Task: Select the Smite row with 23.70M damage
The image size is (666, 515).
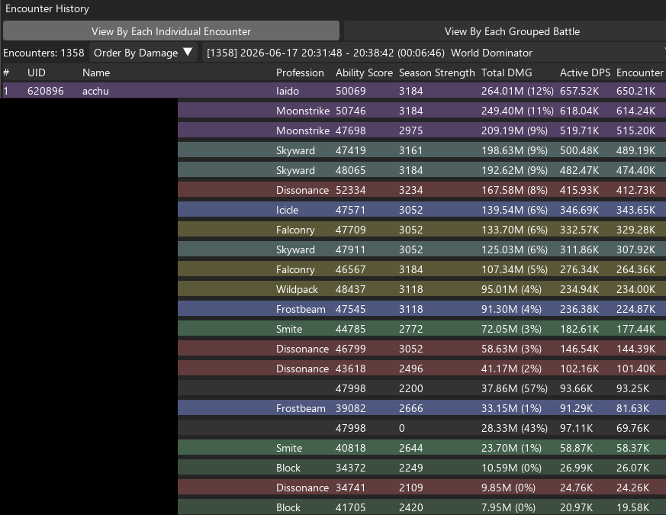Action: [422, 448]
